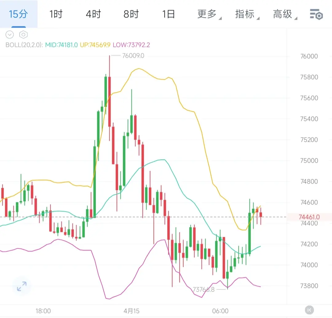
Task: Open chart settings list icon
Action: [316, 14]
